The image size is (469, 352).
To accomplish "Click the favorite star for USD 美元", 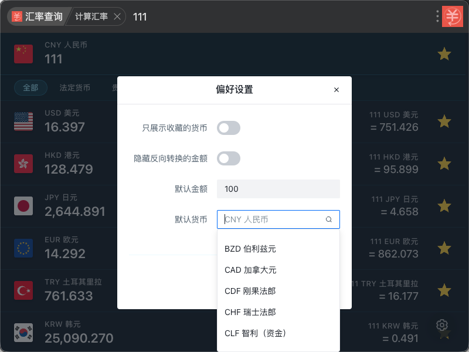I will pos(444,121).
